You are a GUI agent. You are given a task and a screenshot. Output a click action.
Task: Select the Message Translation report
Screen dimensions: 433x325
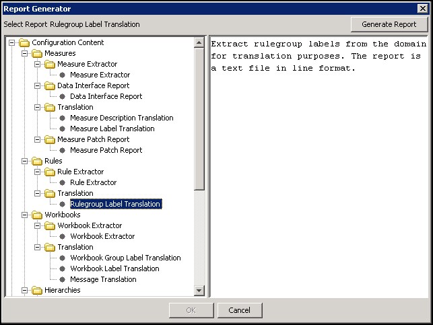click(x=103, y=279)
